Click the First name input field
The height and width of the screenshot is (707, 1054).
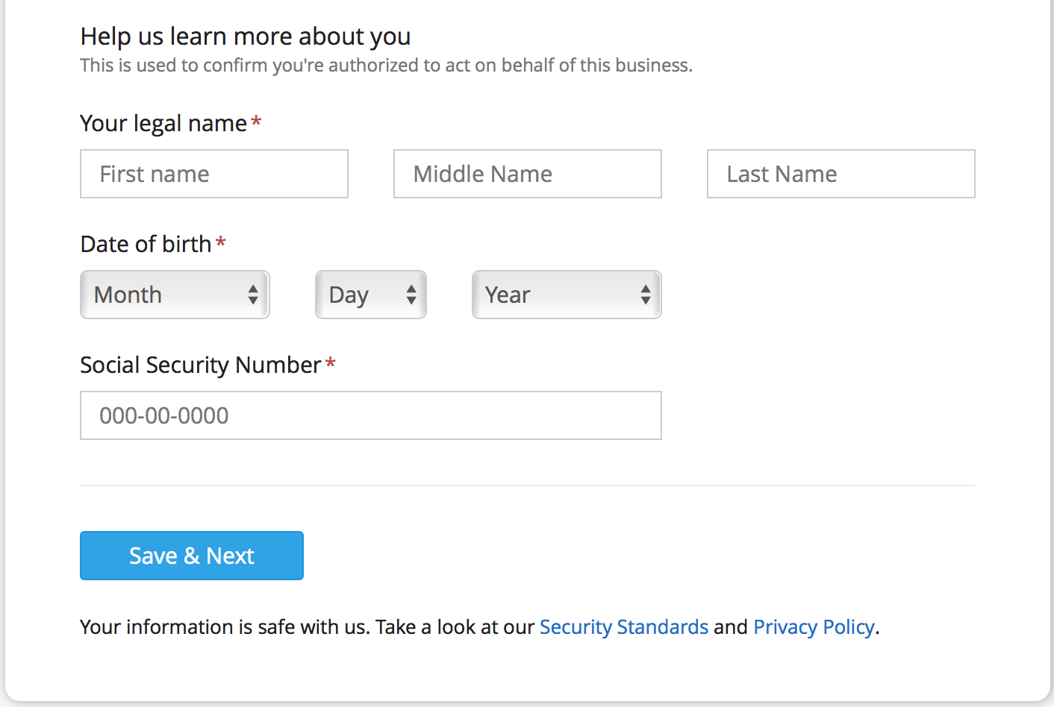coord(214,174)
